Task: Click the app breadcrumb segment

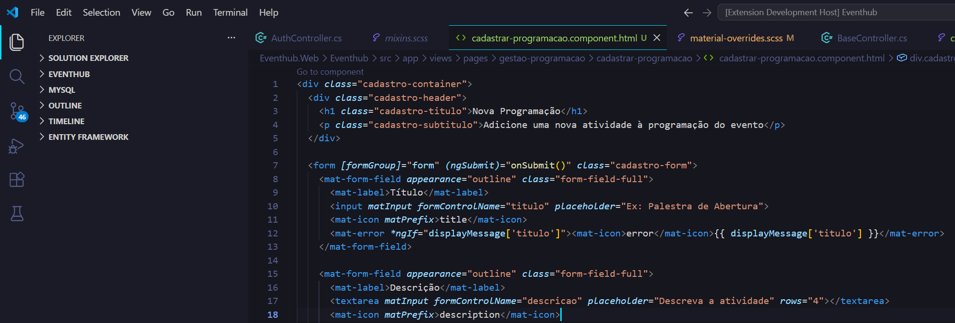Action: point(410,58)
